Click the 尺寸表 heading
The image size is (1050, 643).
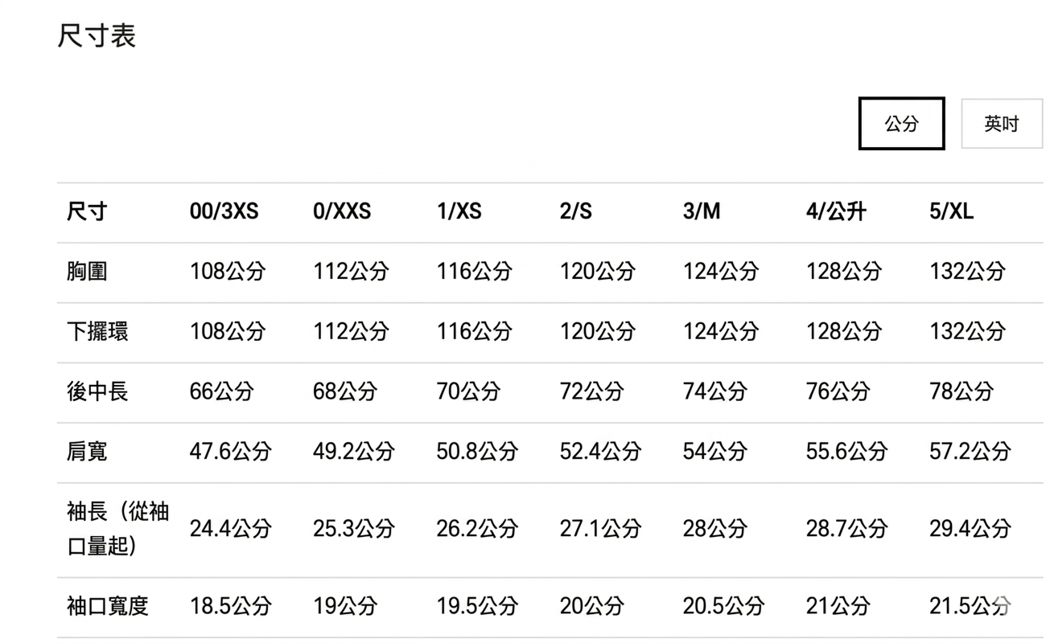(97, 36)
